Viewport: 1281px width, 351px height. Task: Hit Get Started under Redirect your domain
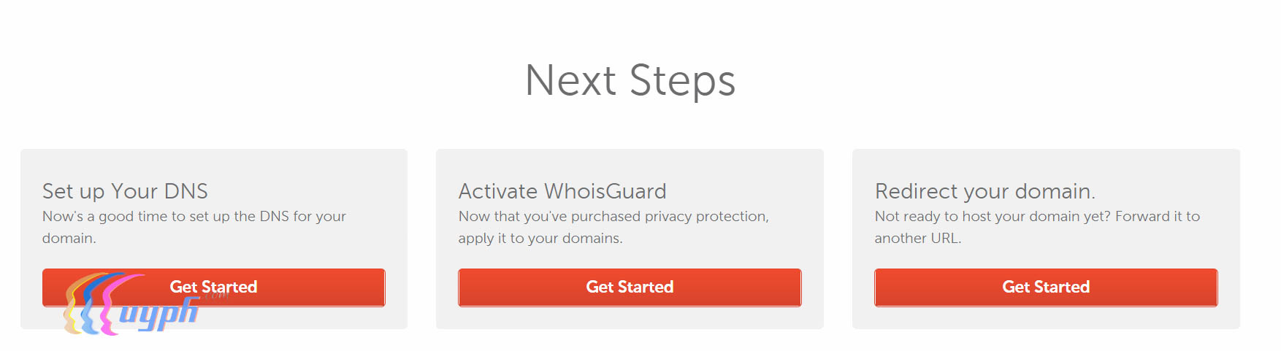[x=1045, y=287]
